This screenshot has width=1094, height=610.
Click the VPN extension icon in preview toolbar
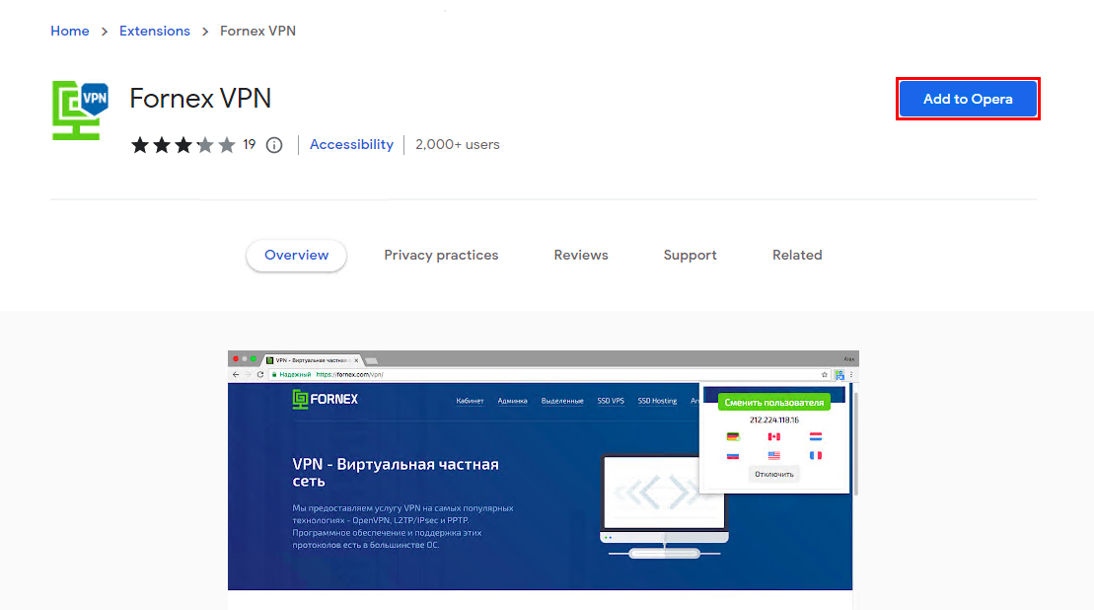pyautogui.click(x=839, y=375)
